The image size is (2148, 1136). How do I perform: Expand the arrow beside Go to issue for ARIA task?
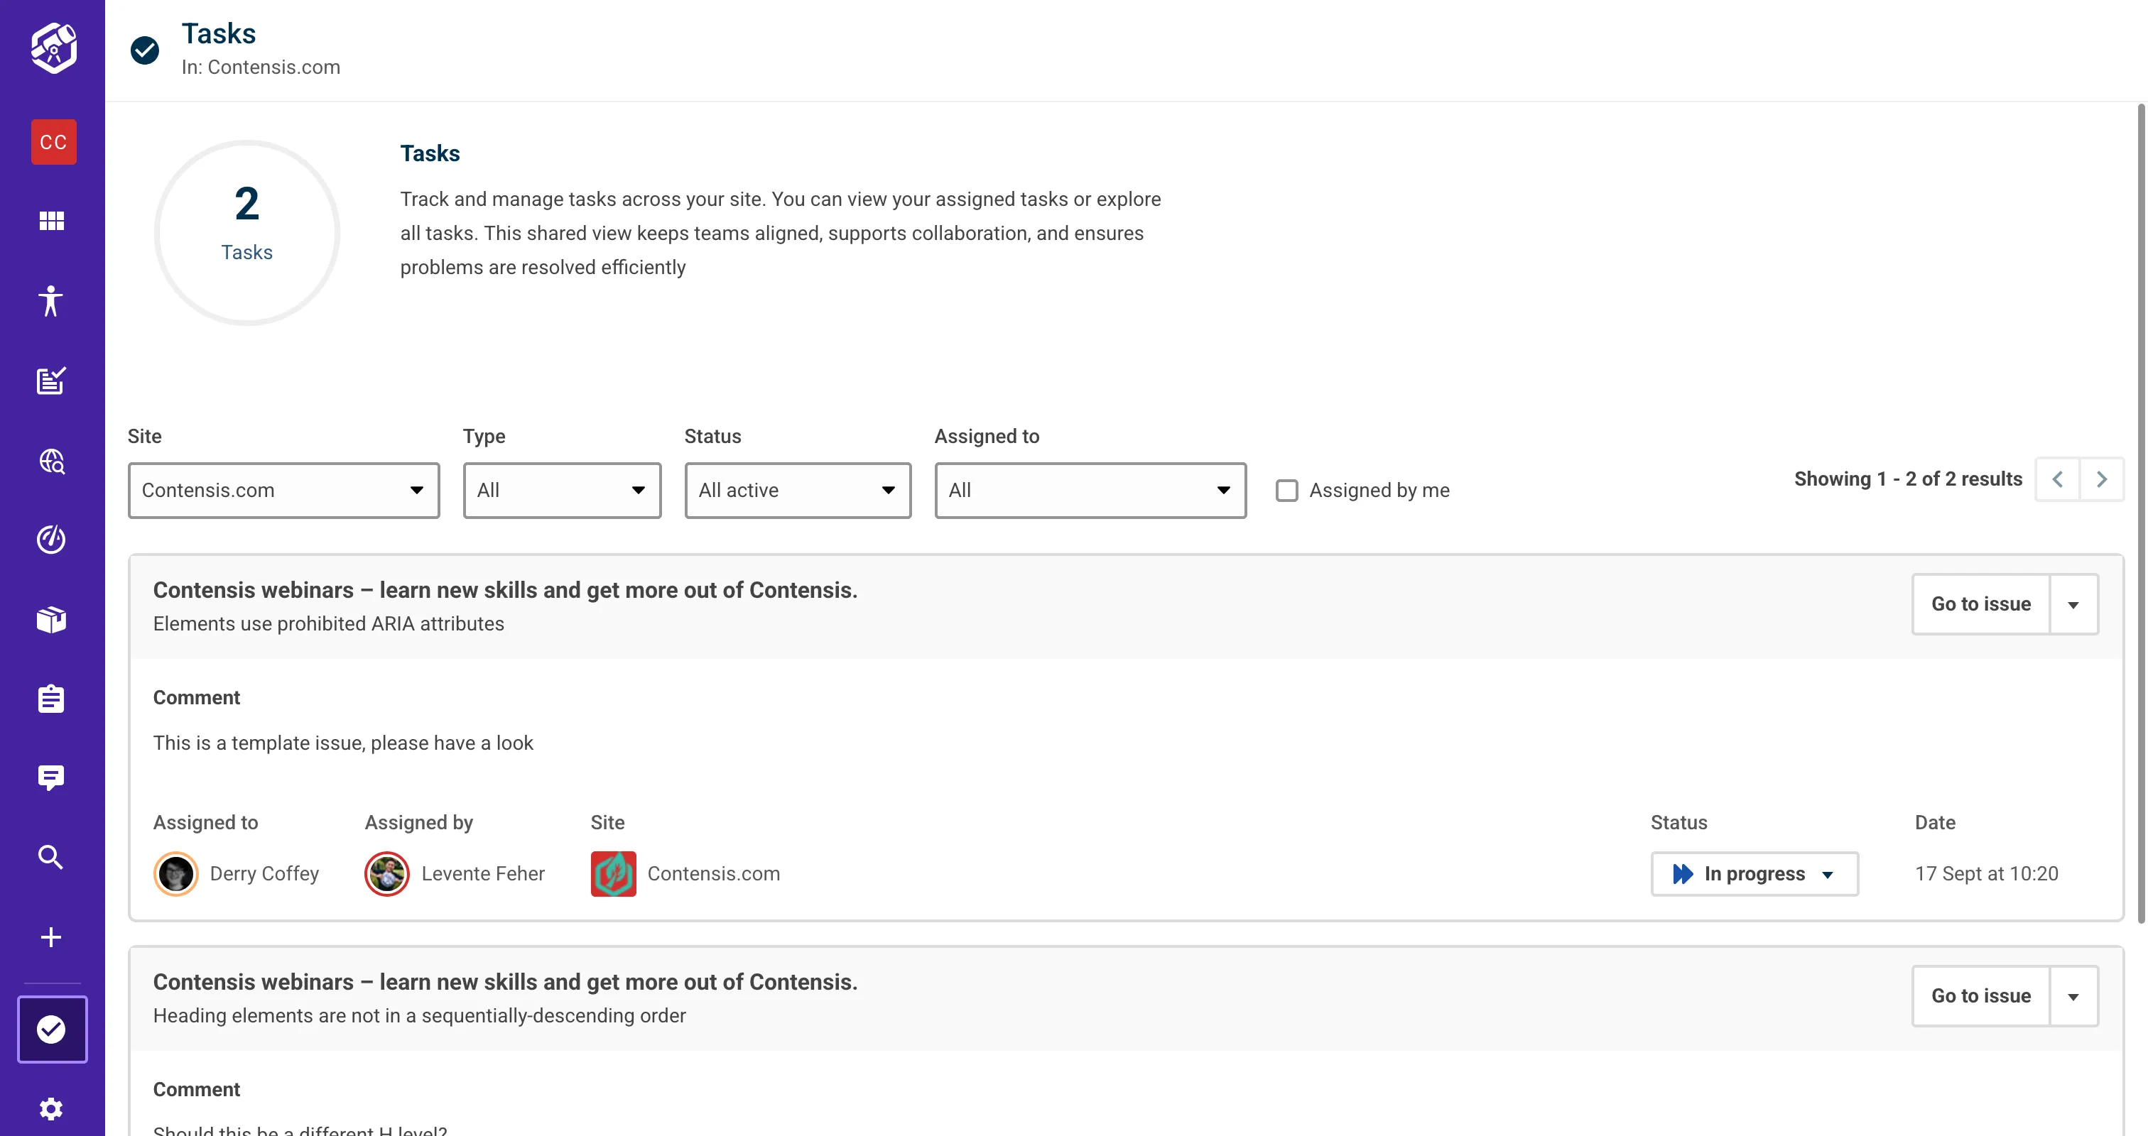point(2074,604)
